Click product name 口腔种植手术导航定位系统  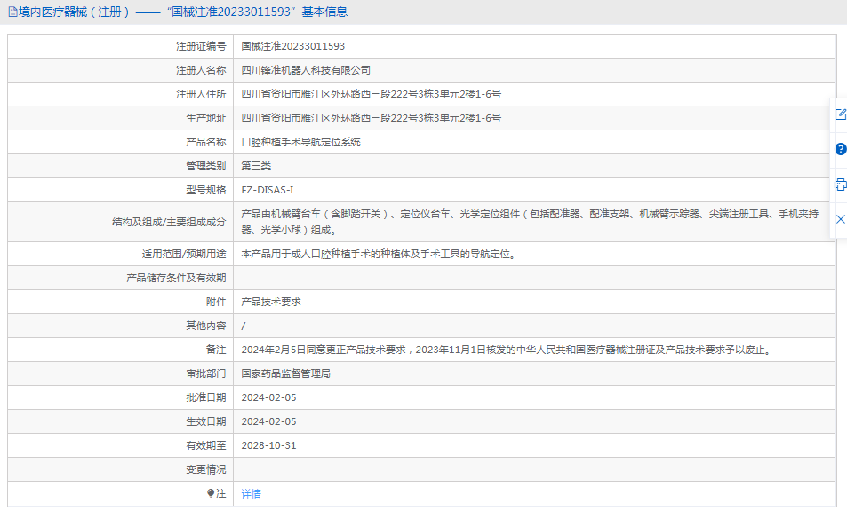(301, 142)
